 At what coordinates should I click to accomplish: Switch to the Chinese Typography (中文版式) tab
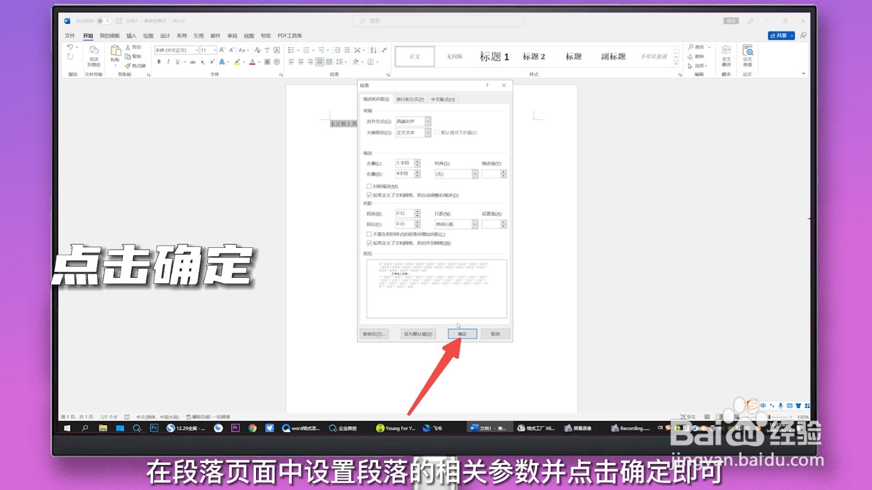443,99
